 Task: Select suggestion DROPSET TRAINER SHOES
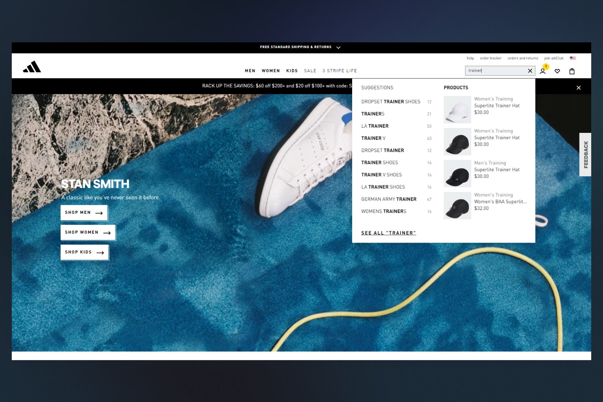click(396, 101)
